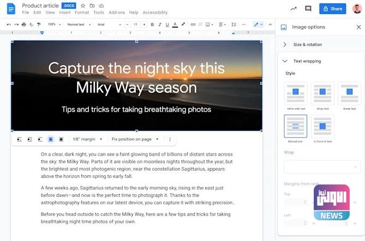Open the comment history icon
The width and height of the screenshot is (365, 241).
click(x=308, y=9)
